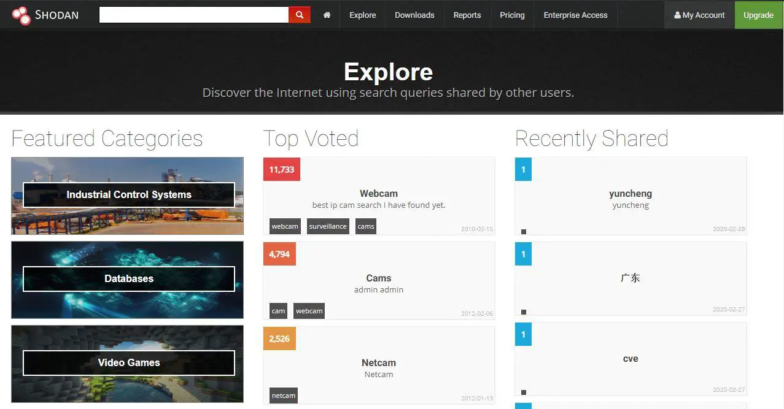Click the Featured Categories heading
784x409 pixels.
click(107, 139)
